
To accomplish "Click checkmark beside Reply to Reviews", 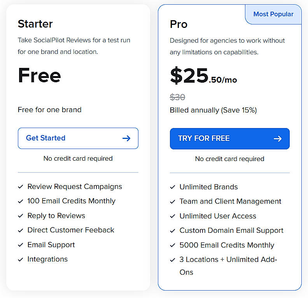I will pos(21,216).
